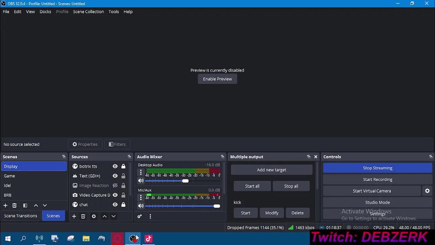Move scene down arrow in Scenes toolbar

45,206
